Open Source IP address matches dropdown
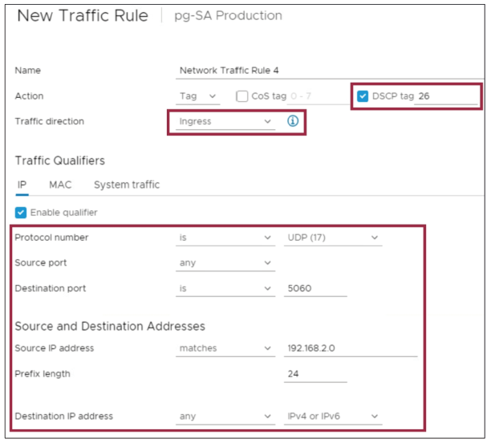The image size is (491, 443). (225, 348)
